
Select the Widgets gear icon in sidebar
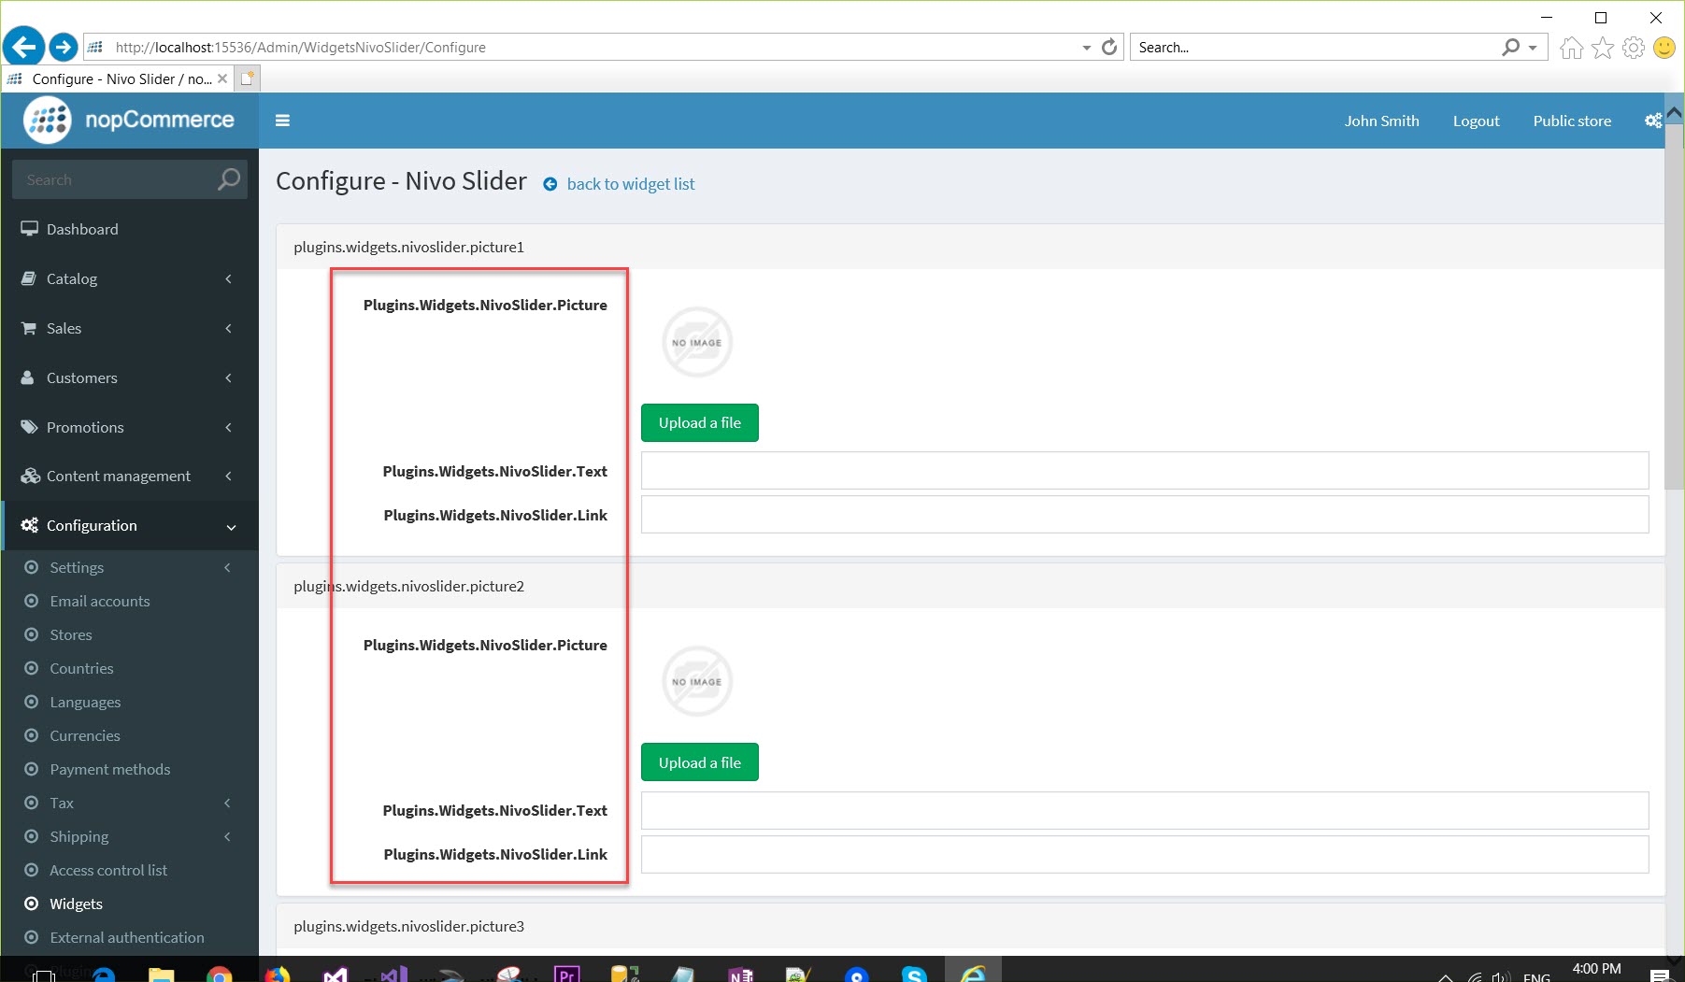[x=31, y=904]
